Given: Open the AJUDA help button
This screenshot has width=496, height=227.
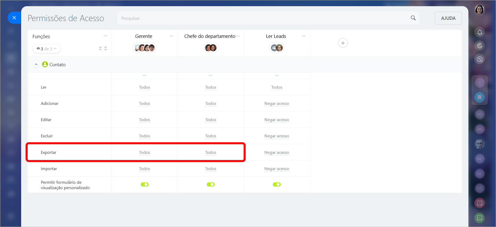Looking at the screenshot, I should coord(448,18).
